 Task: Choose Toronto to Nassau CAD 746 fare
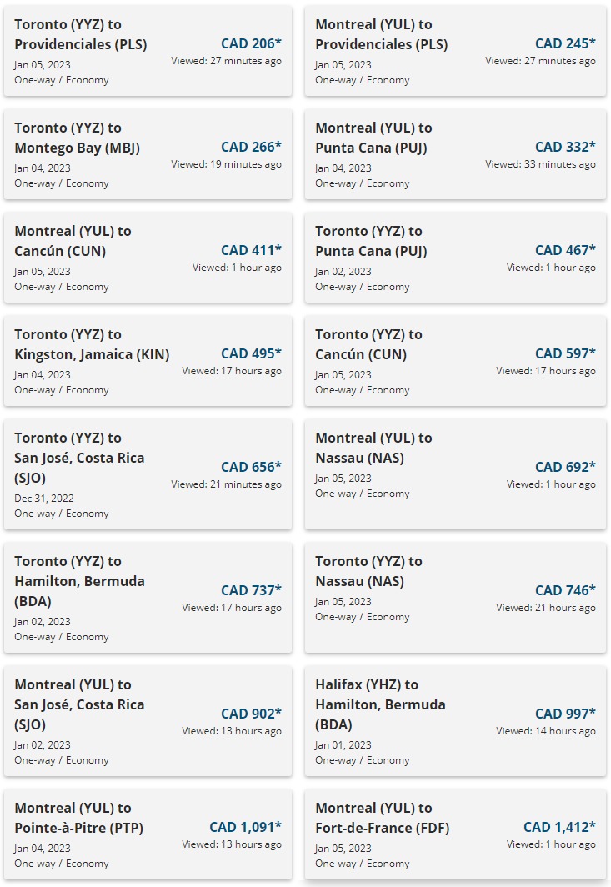455,598
